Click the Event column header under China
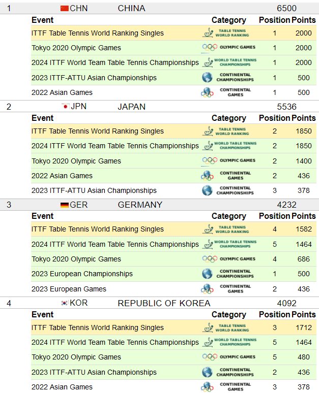The height and width of the screenshot is (393, 319). coord(42,20)
